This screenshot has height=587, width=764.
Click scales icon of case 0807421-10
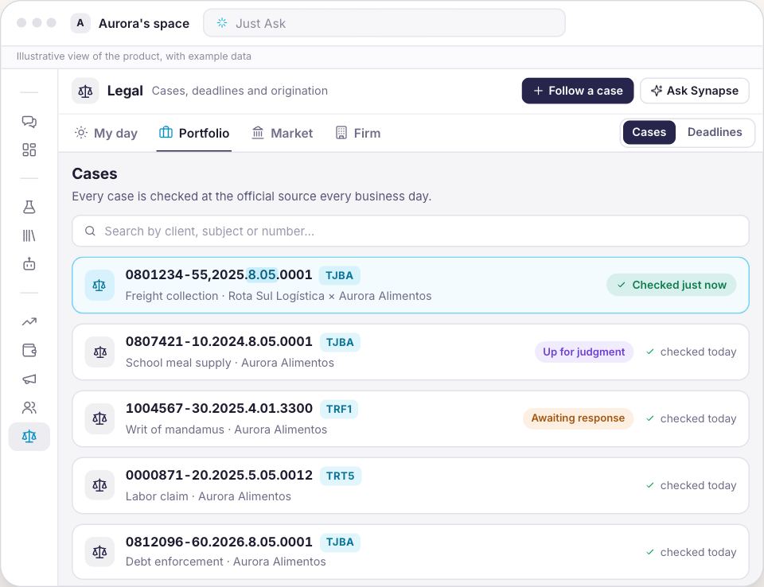click(100, 352)
